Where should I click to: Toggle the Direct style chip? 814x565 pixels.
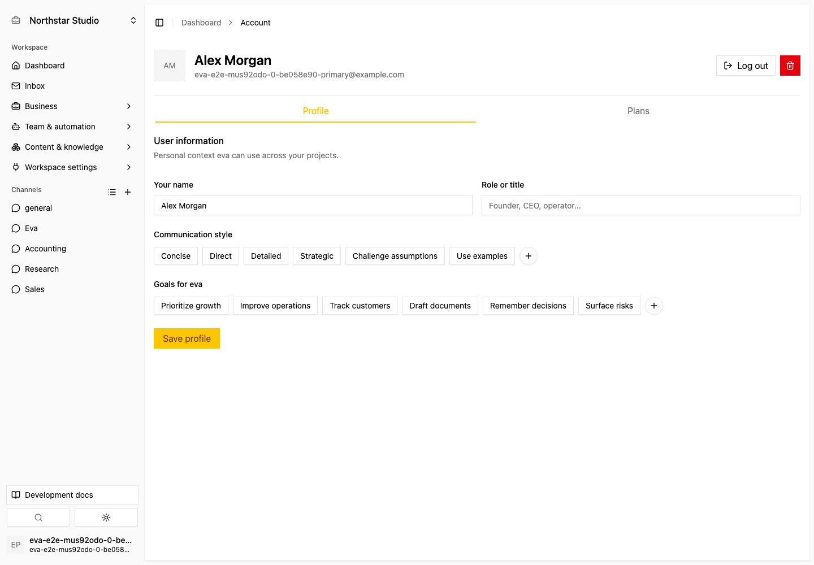220,256
